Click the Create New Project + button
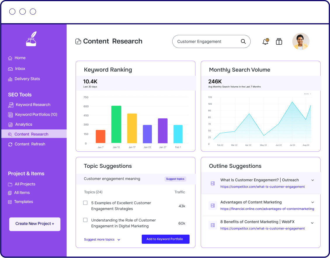 pos(35,224)
